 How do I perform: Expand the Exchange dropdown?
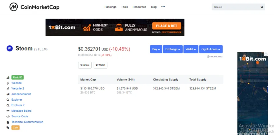point(173,49)
